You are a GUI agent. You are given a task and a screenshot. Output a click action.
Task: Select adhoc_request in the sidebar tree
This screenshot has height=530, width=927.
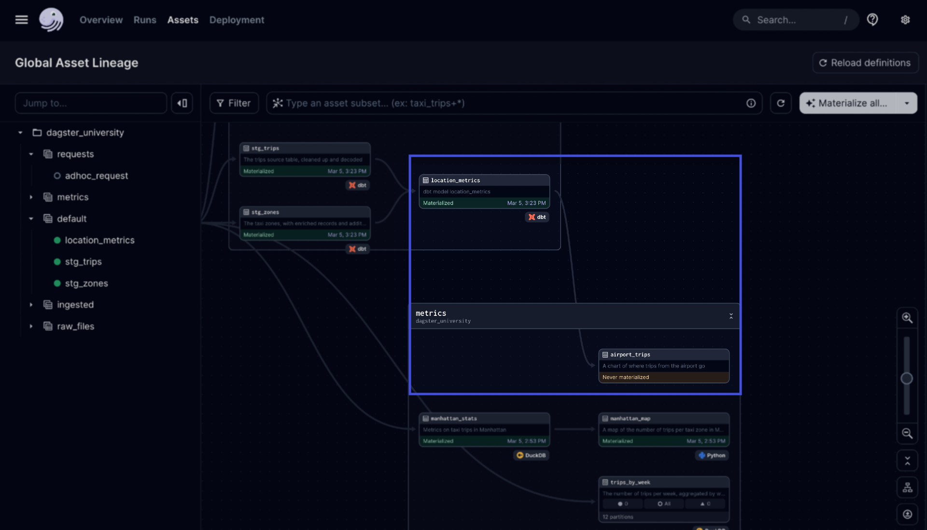tap(96, 176)
